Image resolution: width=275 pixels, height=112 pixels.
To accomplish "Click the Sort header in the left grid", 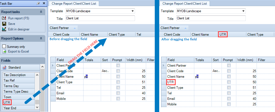I will pos(106,60).
